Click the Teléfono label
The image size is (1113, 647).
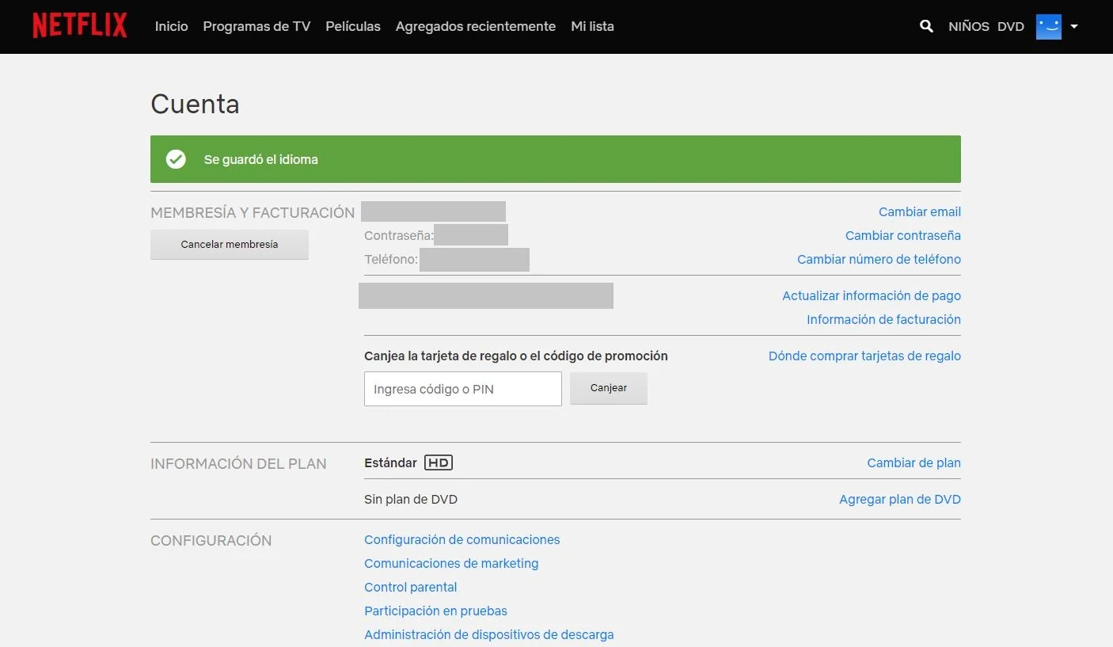[391, 259]
